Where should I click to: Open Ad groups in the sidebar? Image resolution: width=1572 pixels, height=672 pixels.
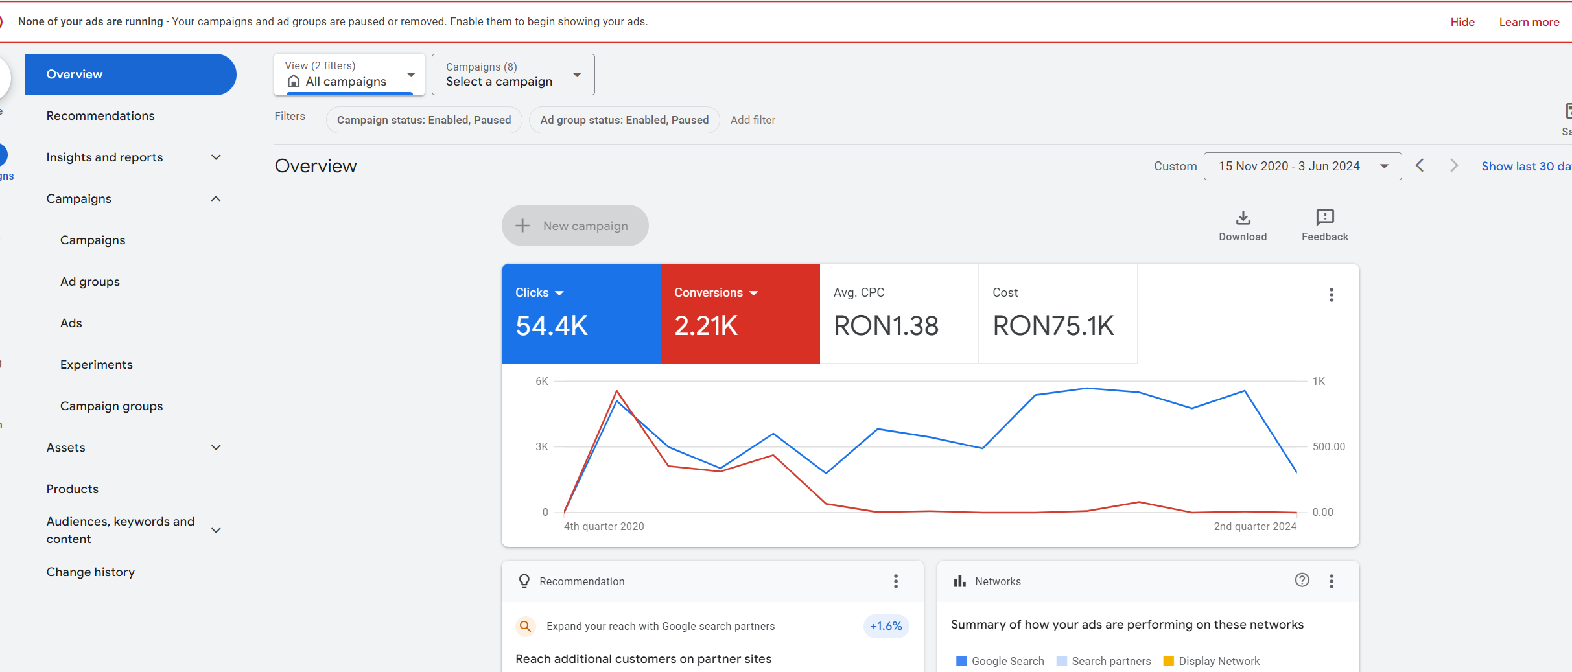[x=90, y=282]
